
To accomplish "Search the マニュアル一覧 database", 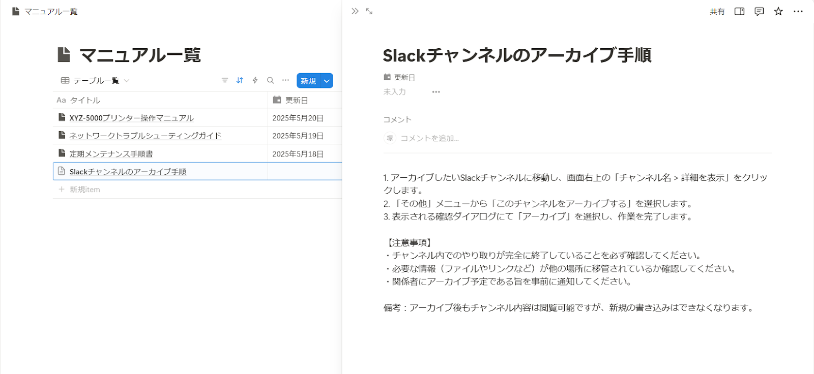I will 271,80.
